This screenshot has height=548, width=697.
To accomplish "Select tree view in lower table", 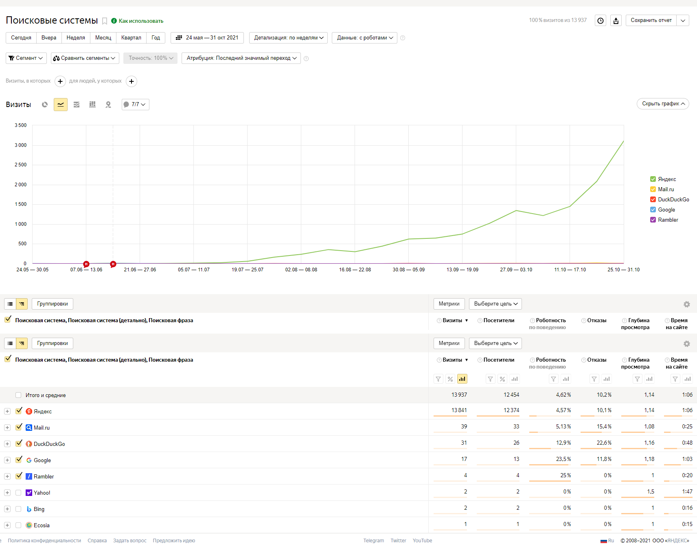I will pos(22,343).
